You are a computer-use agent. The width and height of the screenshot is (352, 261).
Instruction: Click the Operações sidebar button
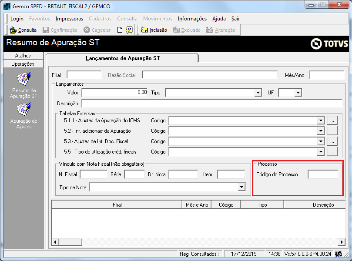tap(23, 64)
